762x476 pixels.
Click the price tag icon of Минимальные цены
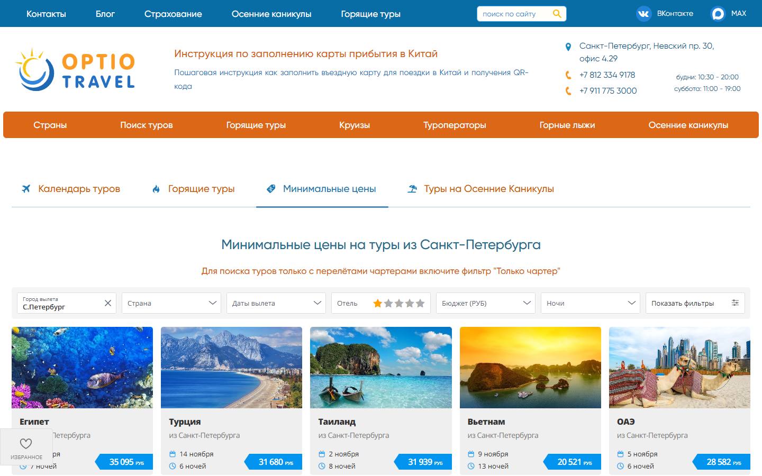pyautogui.click(x=271, y=189)
